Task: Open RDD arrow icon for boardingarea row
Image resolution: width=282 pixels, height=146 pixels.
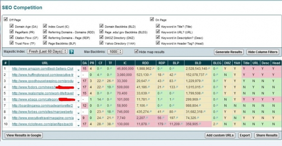Action: [147, 106]
